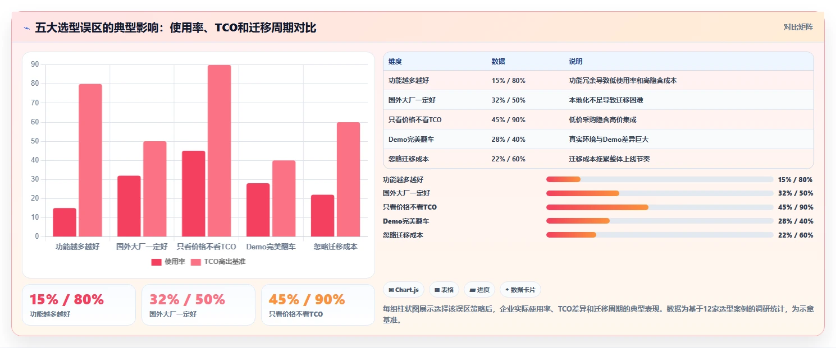Click the TCO bar for 国外大厂一定好
The height and width of the screenshot is (348, 836).
point(155,189)
